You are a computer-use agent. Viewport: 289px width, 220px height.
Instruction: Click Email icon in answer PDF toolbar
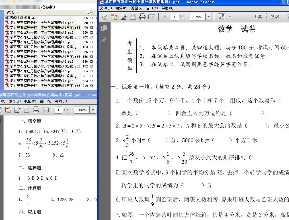(45, 110)
